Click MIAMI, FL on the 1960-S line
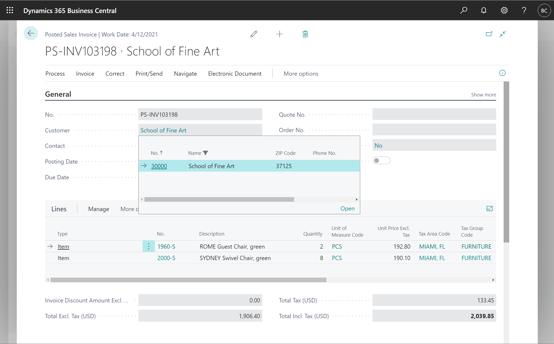 [x=432, y=246]
